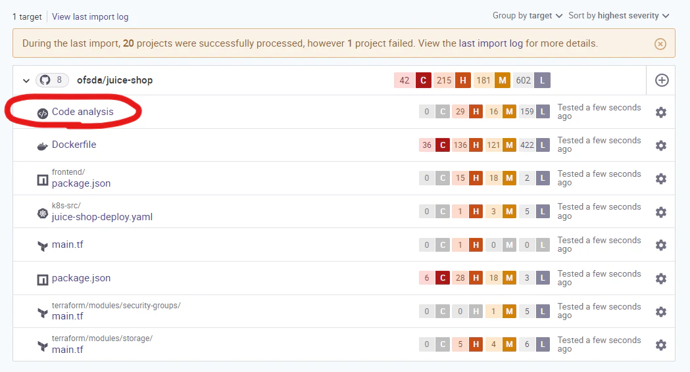Click 602 low badge for ofsda/juice-shop
The image size is (690, 372).
click(531, 80)
